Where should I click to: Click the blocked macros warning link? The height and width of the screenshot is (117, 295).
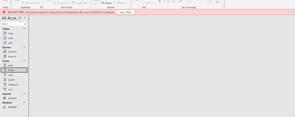tap(70, 12)
